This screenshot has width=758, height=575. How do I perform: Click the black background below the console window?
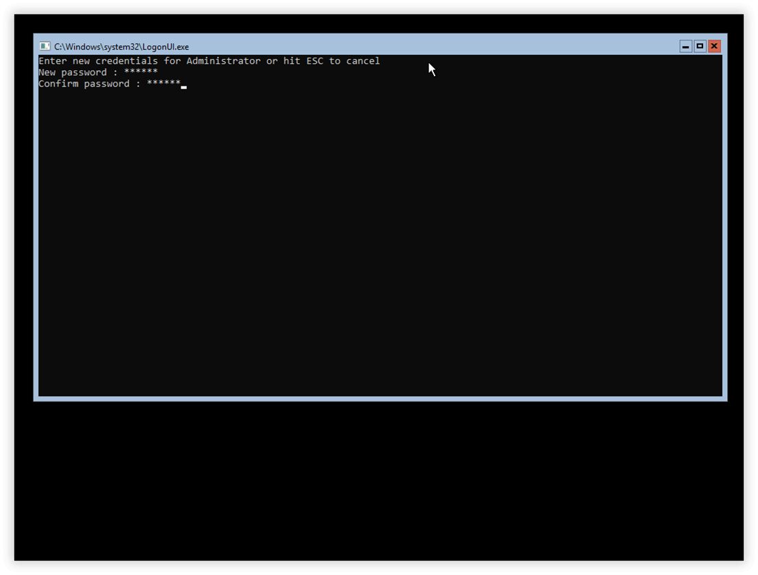379,481
